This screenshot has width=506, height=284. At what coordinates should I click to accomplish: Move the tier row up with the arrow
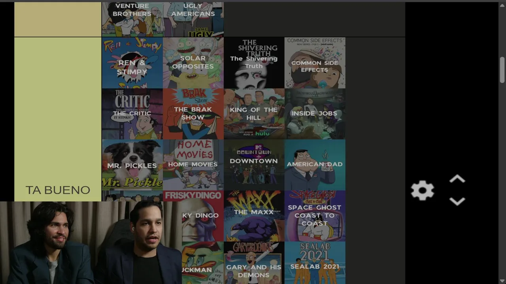[457, 179]
